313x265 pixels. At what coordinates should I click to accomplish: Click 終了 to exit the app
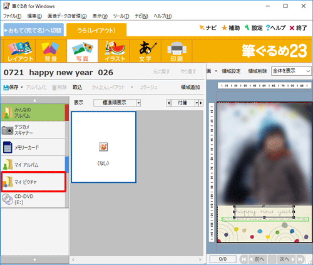tap(298, 28)
